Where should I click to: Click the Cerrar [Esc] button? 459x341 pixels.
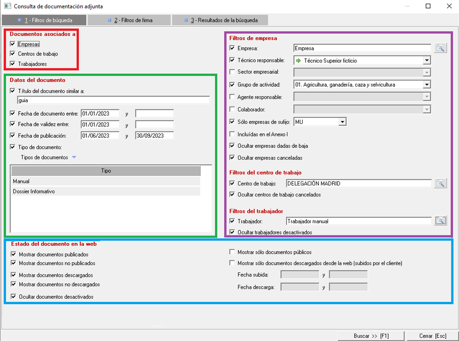pos(432,336)
